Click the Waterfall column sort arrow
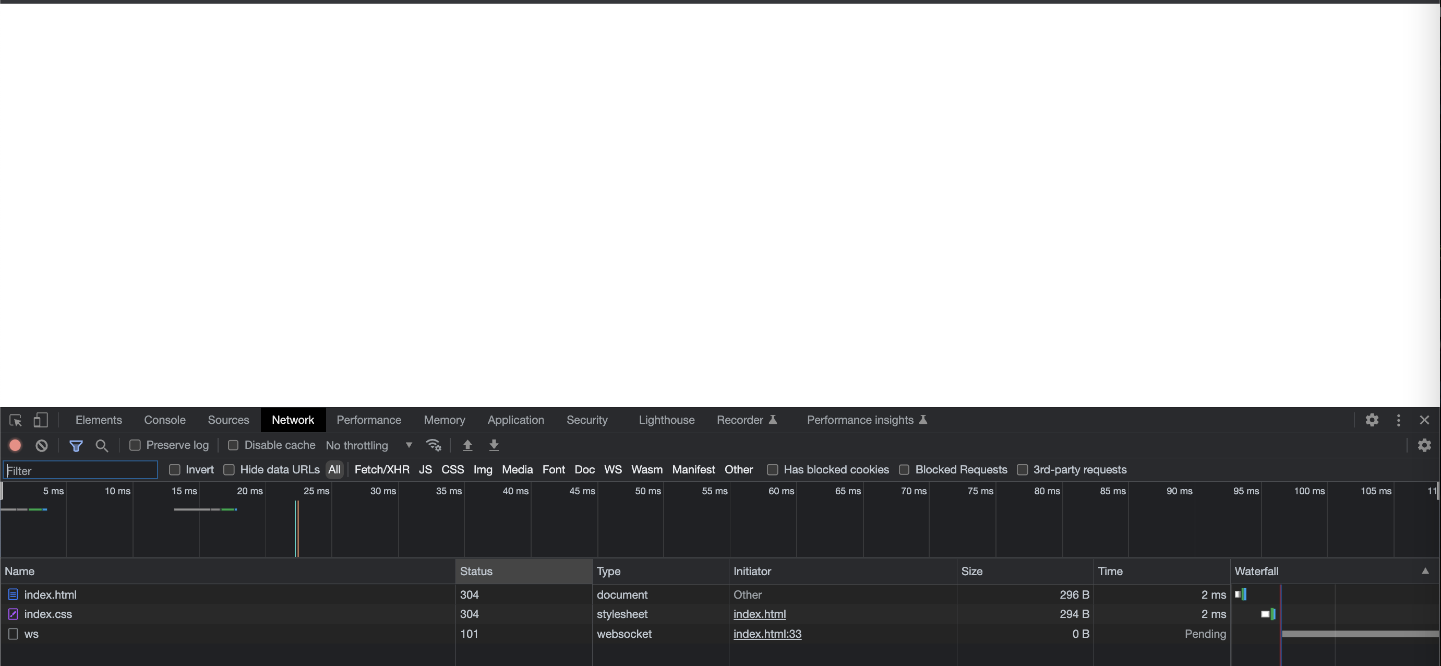The height and width of the screenshot is (666, 1441). coord(1425,572)
